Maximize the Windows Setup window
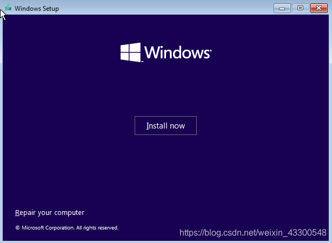The height and width of the screenshot is (243, 332). 300,8
